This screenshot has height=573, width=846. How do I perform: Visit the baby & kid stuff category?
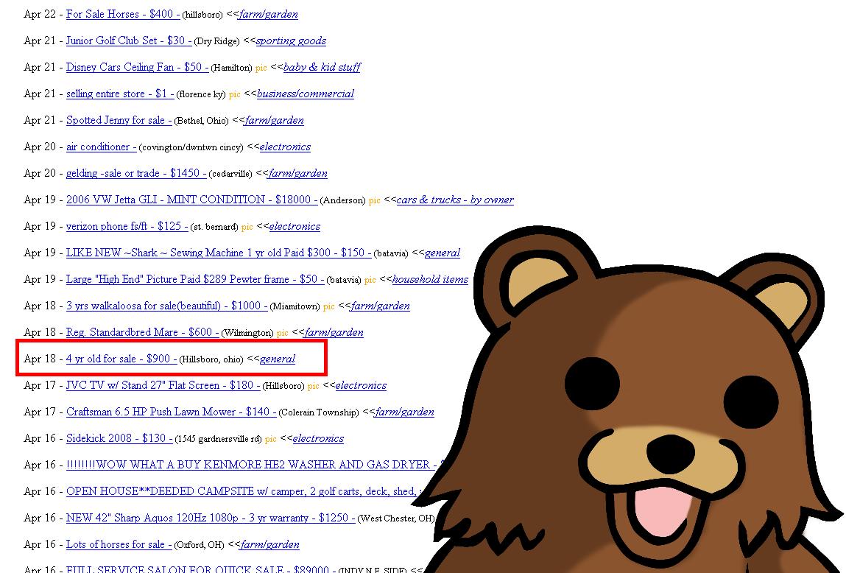coord(322,68)
